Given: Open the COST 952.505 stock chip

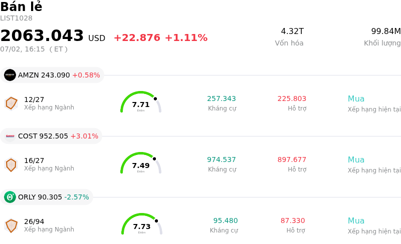Looking at the screenshot, I should 51,136.
